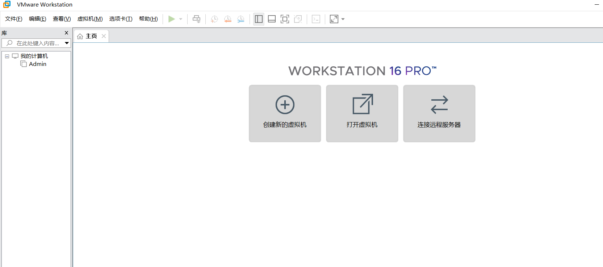Viewport: 603px width, 267px height.
Task: Open the 虚拟机(M) menu
Action: tap(90, 19)
